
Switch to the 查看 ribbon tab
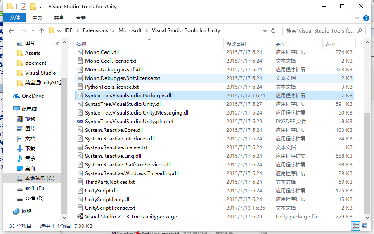click(81, 18)
